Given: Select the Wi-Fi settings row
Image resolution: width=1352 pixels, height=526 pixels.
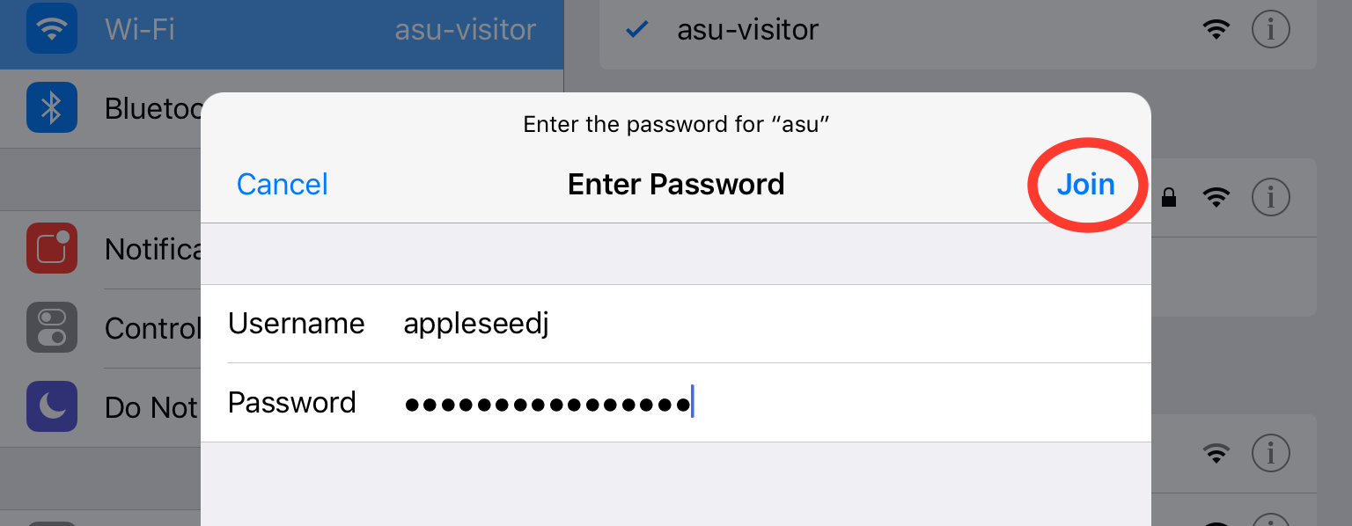Looking at the screenshot, I should (x=282, y=30).
